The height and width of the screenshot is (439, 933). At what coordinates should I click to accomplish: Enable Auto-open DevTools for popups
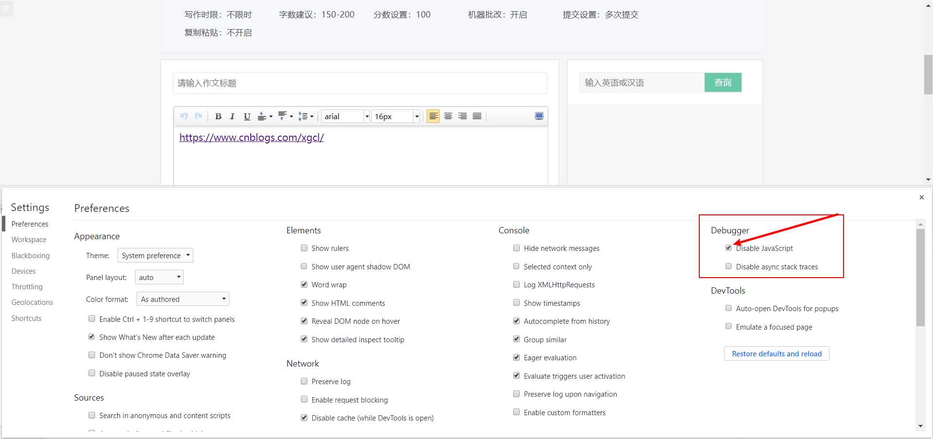coord(728,308)
